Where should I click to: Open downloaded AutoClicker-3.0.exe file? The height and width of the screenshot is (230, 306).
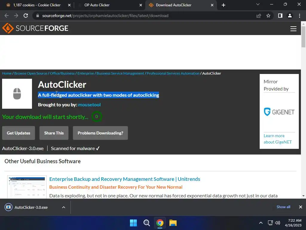coord(31,207)
